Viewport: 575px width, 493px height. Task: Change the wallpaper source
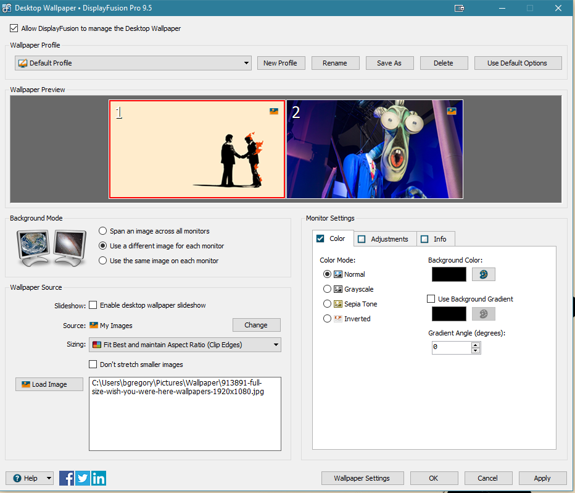[256, 325]
